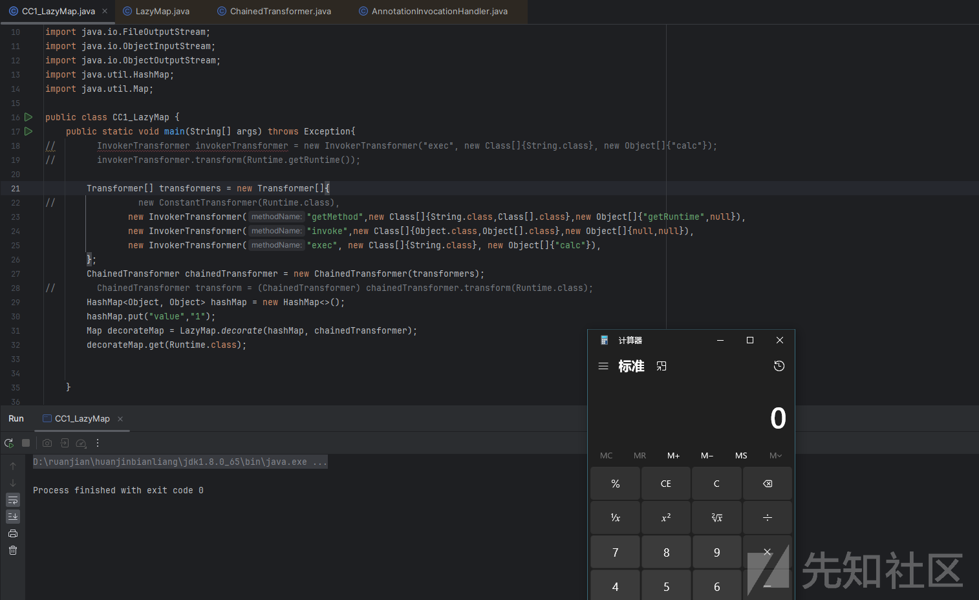979x600 pixels.
Task: Click the thread dump camera icon
Action: (47, 443)
